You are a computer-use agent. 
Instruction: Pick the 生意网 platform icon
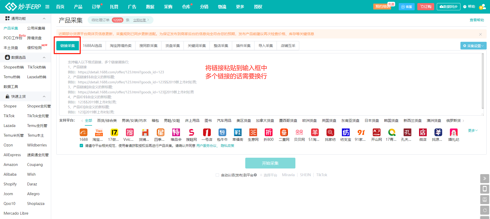(x=253, y=132)
